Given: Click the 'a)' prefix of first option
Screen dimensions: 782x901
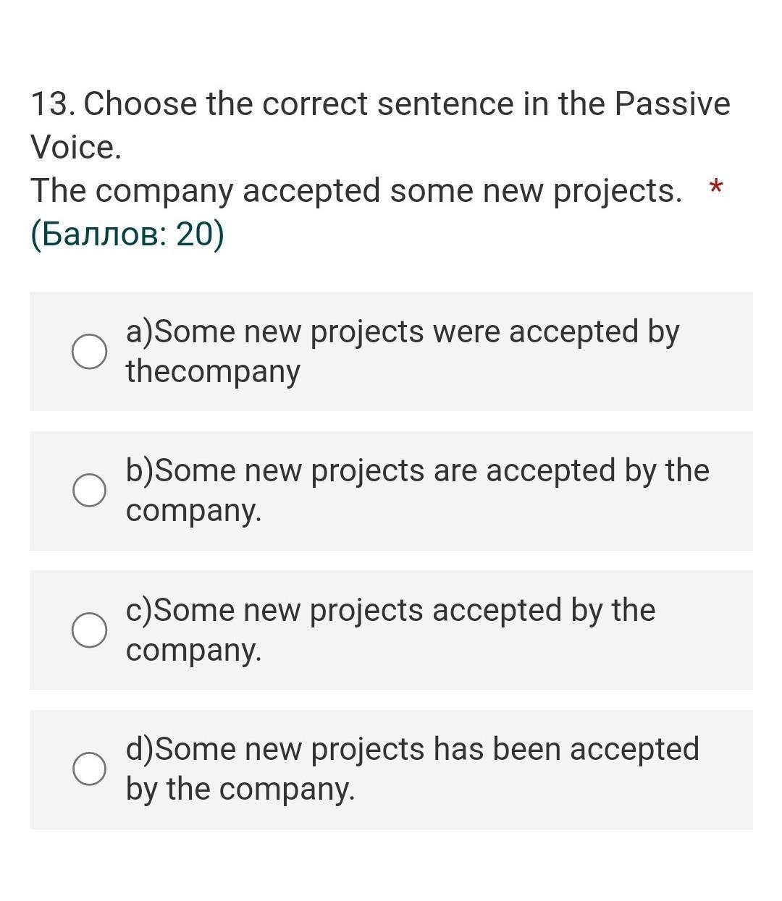Looking at the screenshot, I should pyautogui.click(x=140, y=332).
